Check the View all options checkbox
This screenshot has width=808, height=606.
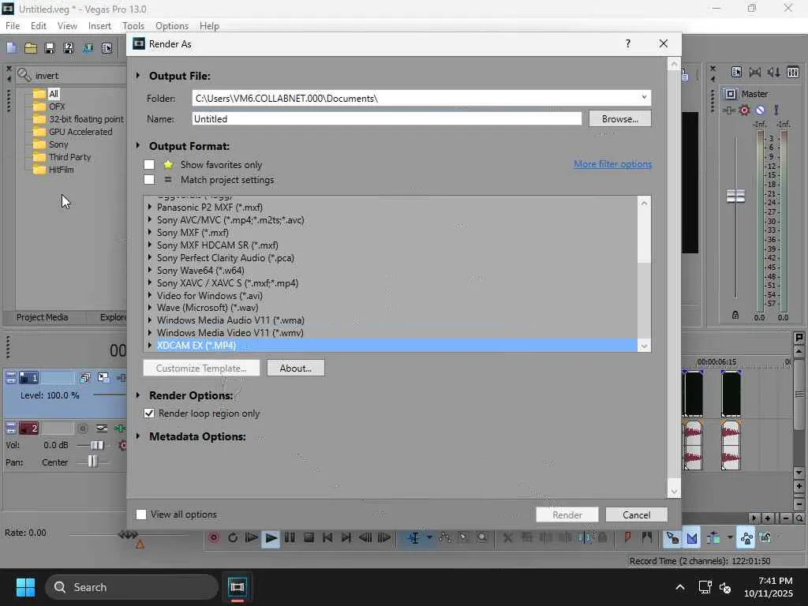point(141,514)
